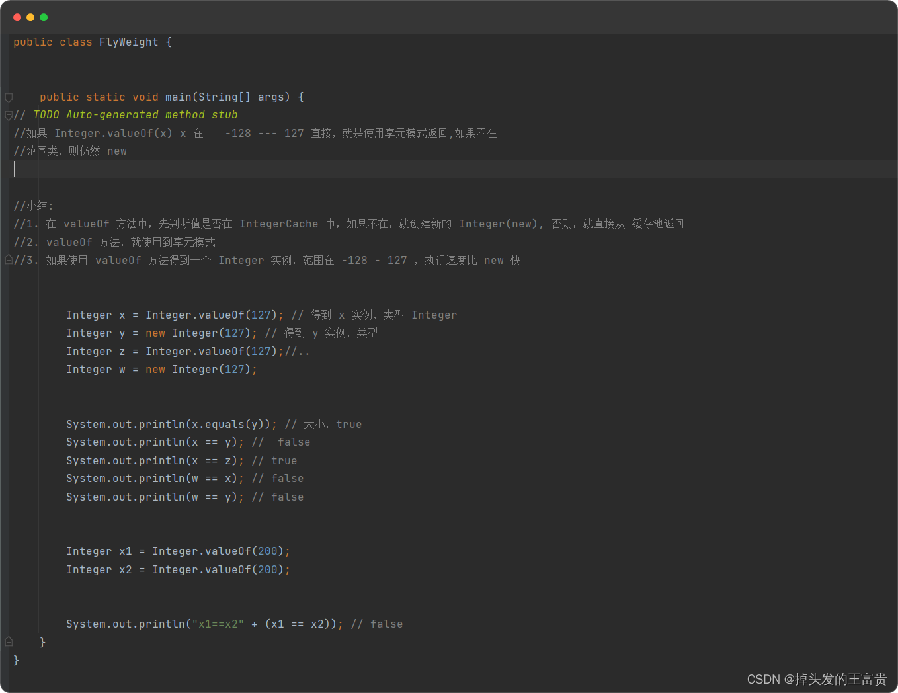Click '执行速度比 new 快' in comment //3.
This screenshot has height=693, width=898.
point(472,261)
